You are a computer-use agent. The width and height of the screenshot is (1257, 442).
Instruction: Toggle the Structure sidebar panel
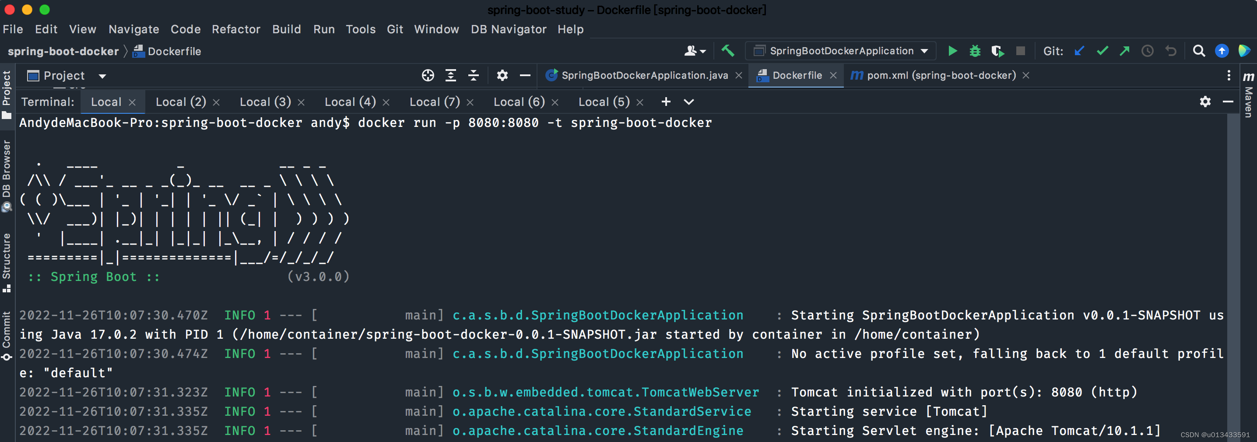(x=6, y=263)
